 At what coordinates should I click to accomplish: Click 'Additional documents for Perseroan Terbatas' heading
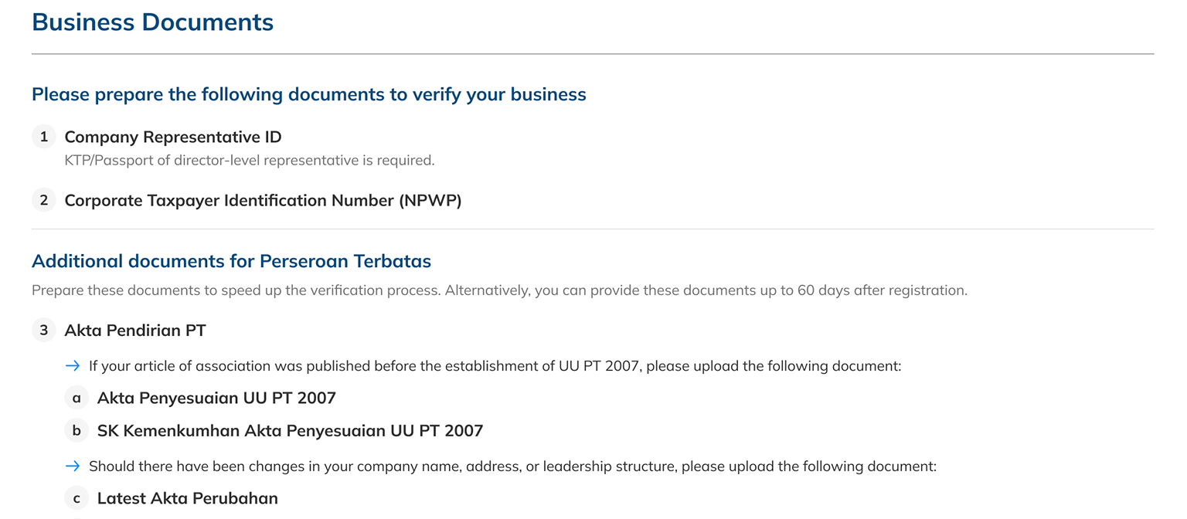231,261
